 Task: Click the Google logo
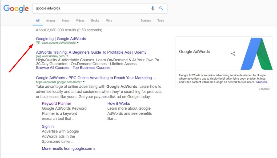click(x=16, y=8)
